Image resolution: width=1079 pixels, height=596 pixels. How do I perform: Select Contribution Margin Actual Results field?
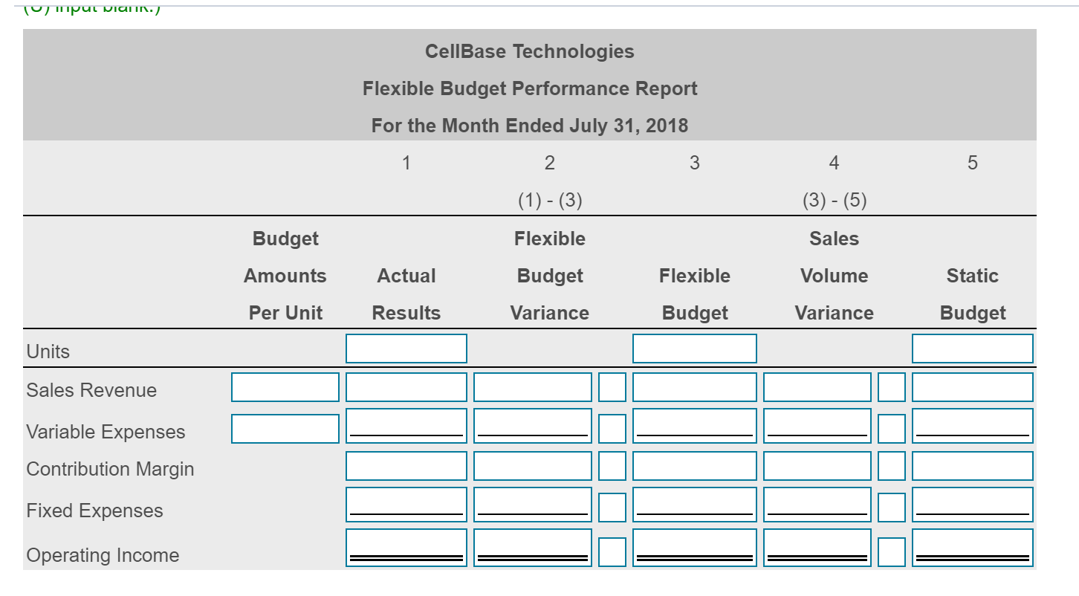(x=406, y=466)
